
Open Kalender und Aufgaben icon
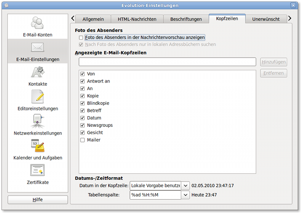tap(38, 145)
